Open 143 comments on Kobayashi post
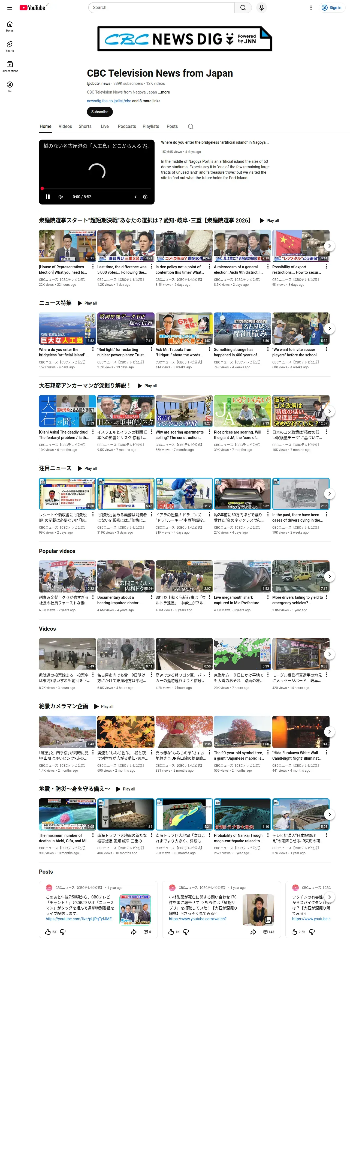Screen dimensions: 350x1155 click(x=268, y=931)
